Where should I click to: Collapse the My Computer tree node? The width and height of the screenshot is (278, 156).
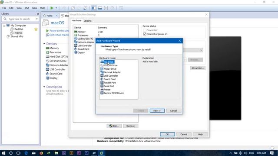tap(4, 26)
